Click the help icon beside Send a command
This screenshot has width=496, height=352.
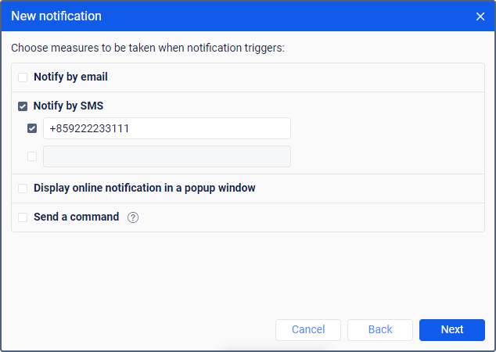133,217
